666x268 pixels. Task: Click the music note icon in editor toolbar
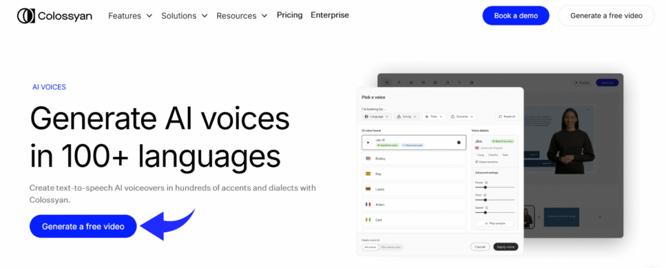[x=447, y=83]
